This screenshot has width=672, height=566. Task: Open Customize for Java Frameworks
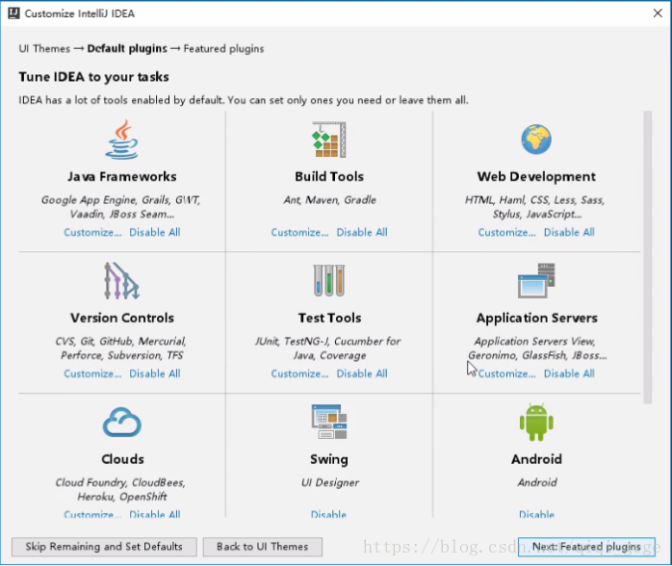(x=93, y=232)
